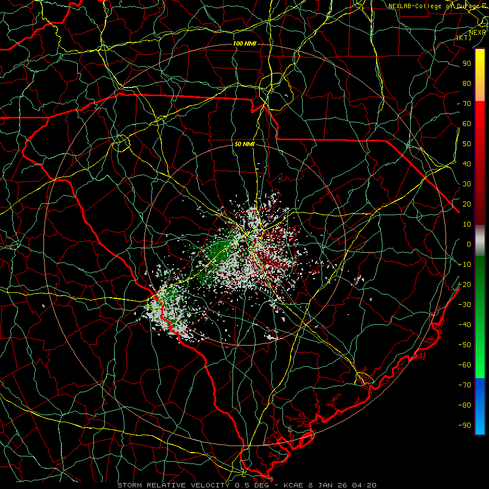Image resolution: width=489 pixels, height=489 pixels.
Task: Click the "-40" value on velocity scale
Action: 465,325
